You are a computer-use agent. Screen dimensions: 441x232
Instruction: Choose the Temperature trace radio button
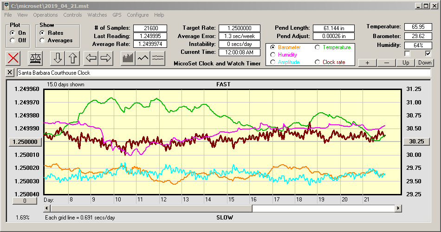click(x=318, y=47)
